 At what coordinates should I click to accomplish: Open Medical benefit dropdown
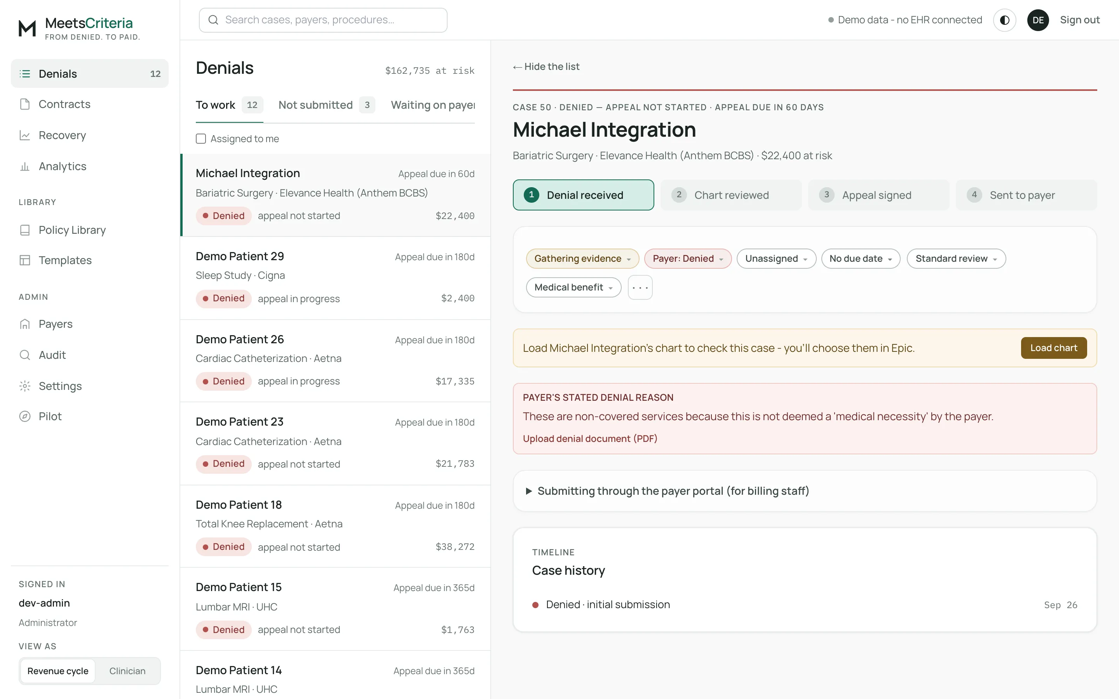point(573,287)
